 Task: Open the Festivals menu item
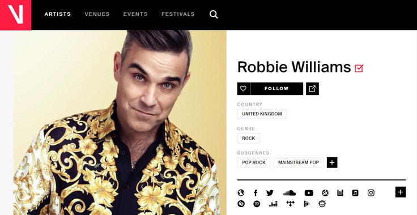pos(178,14)
